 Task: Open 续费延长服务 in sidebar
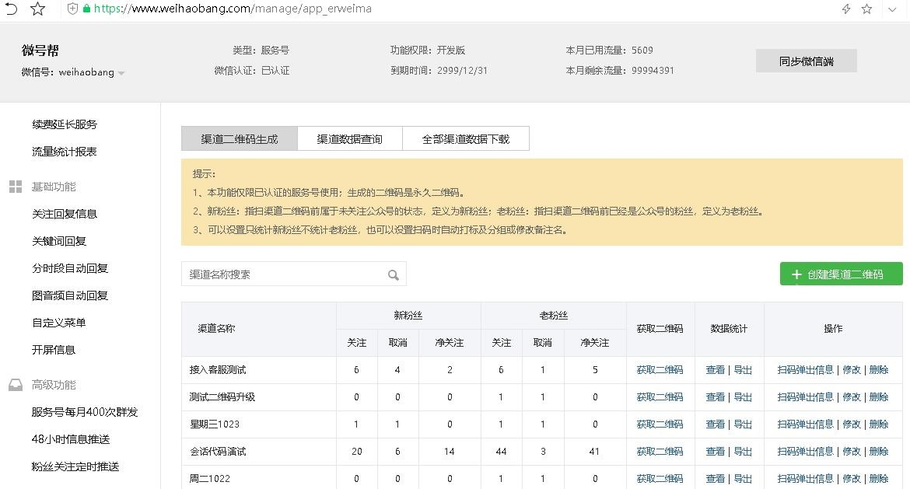(65, 124)
